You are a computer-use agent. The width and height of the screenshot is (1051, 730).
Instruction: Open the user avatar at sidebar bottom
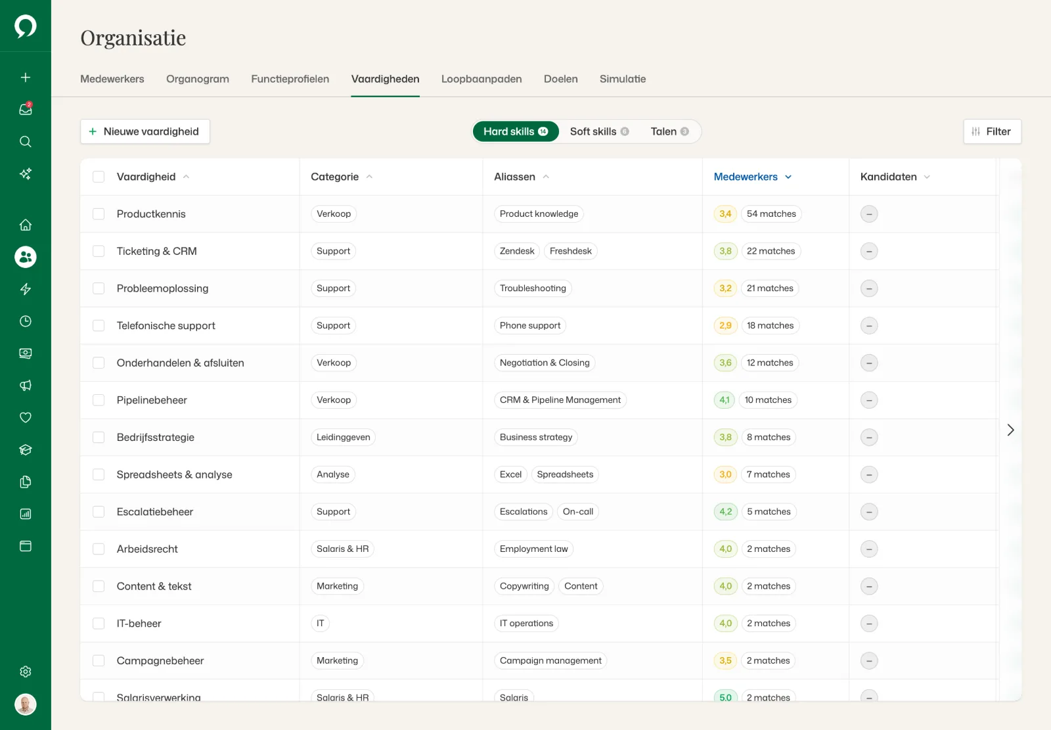point(26,705)
